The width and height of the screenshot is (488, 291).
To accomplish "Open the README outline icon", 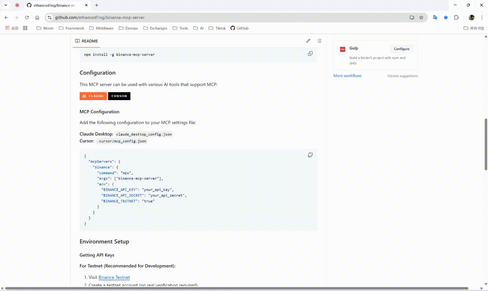I will [x=319, y=41].
